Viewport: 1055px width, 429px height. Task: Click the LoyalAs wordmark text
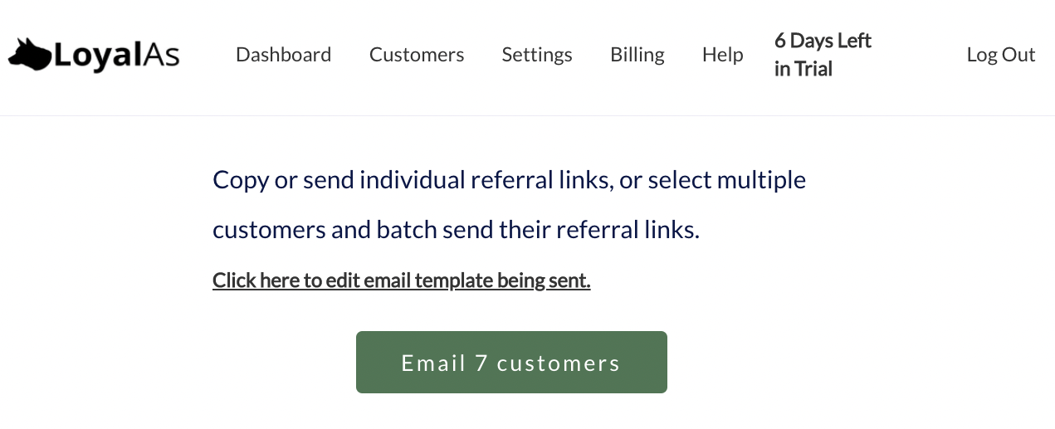pyautogui.click(x=116, y=56)
